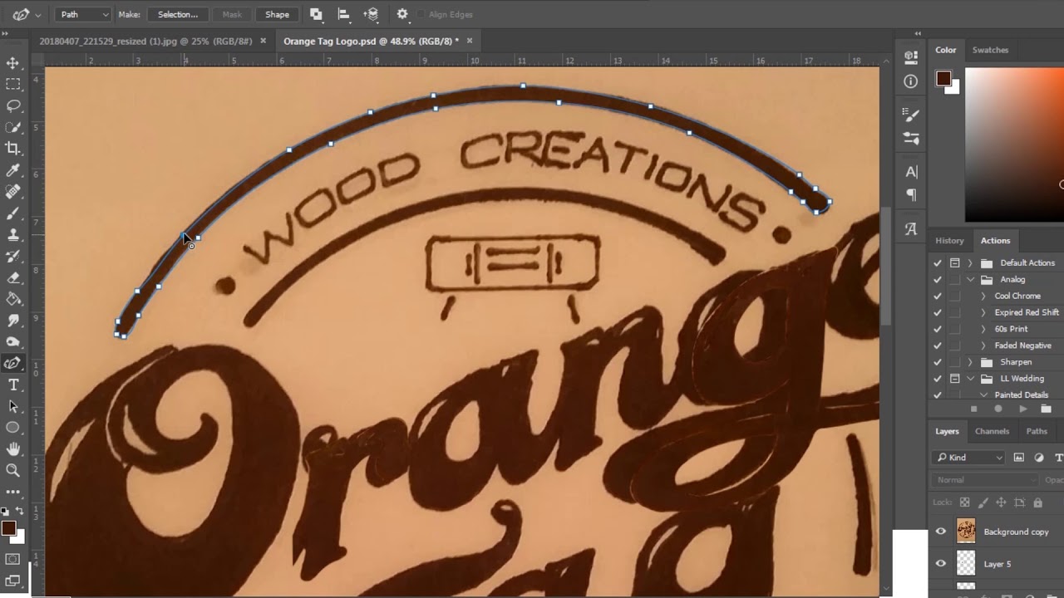Screen dimensions: 1064x598
Task: Hide Layer 5 visibility eye
Action: pyautogui.click(x=941, y=564)
